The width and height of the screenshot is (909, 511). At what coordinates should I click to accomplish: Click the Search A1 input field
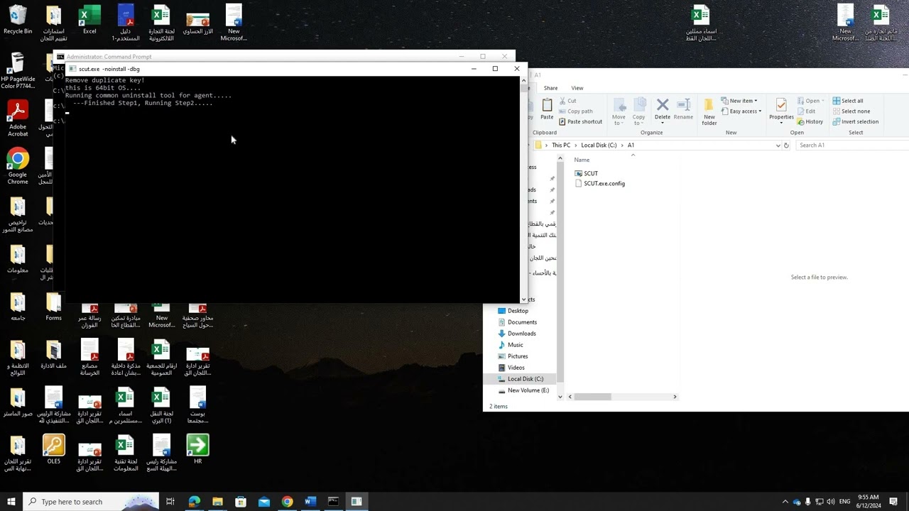pyautogui.click(x=850, y=145)
